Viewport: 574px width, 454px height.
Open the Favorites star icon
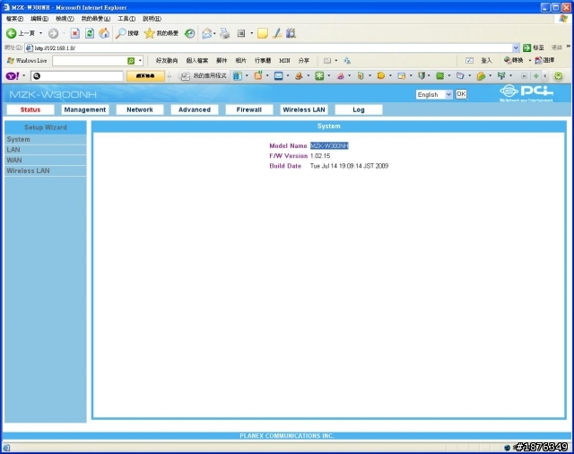point(149,33)
